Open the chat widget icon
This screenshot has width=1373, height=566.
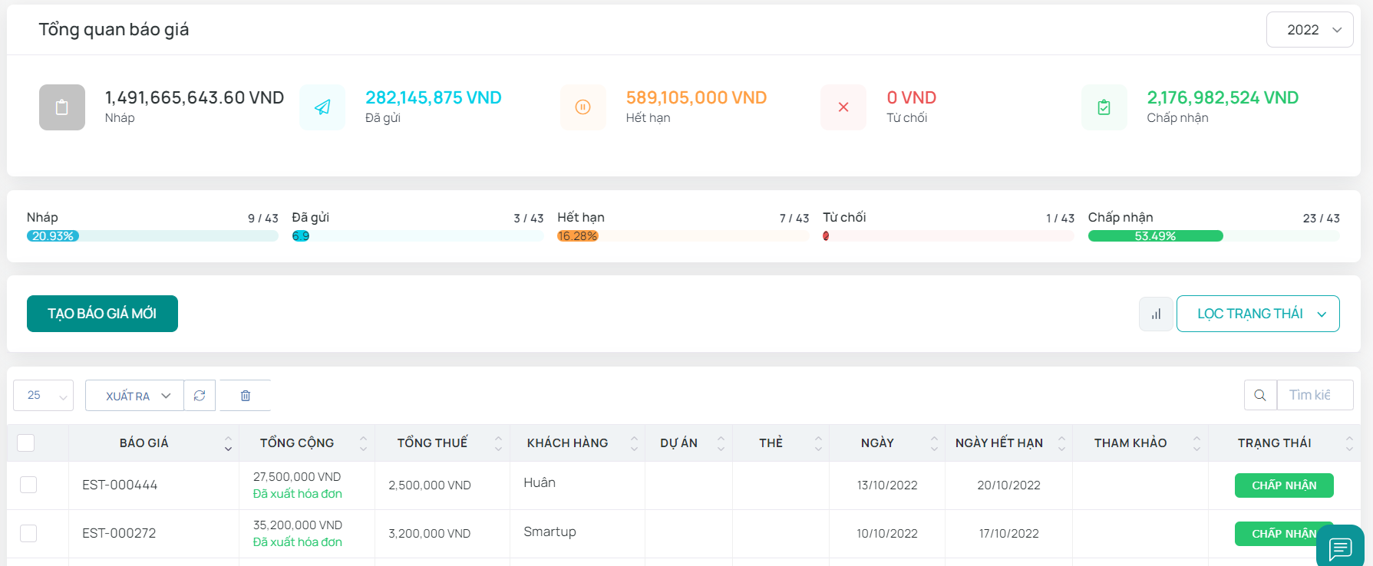pyautogui.click(x=1340, y=548)
